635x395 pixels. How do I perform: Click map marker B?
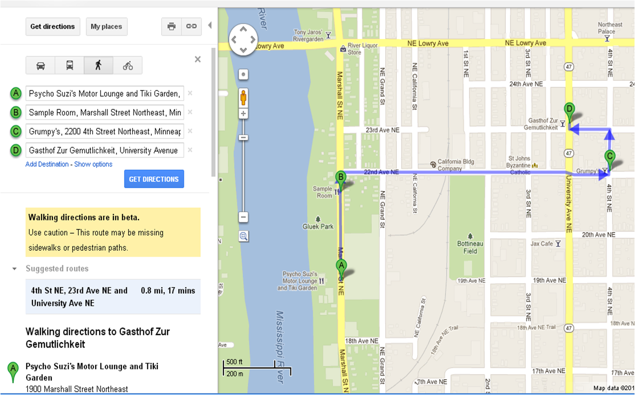point(340,180)
